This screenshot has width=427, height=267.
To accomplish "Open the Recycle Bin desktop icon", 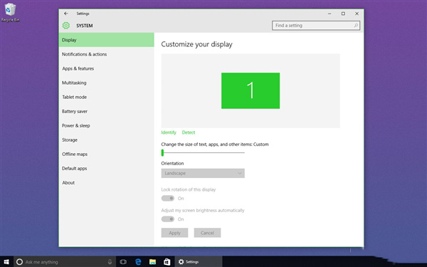I will [x=10, y=12].
